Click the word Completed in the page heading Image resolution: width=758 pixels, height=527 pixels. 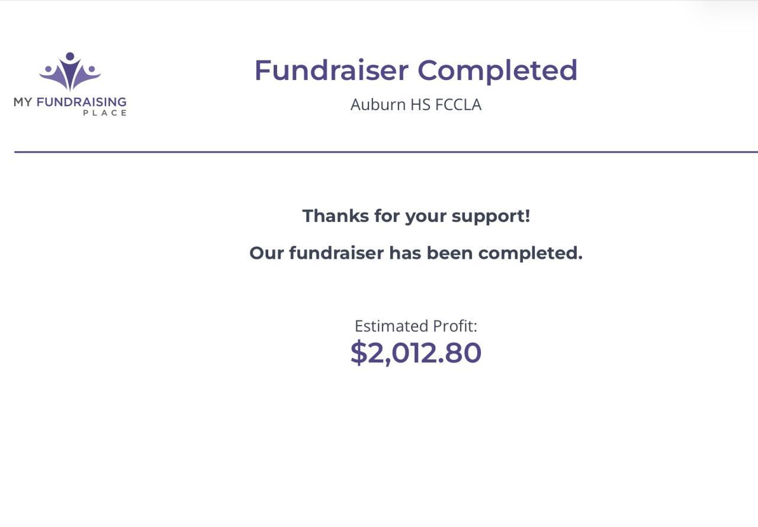[x=497, y=70]
